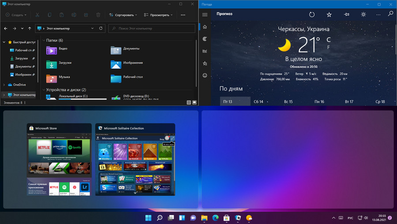Click the Share icon in Explorer toolbar
The image size is (397, 224).
pyautogui.click(x=86, y=15)
